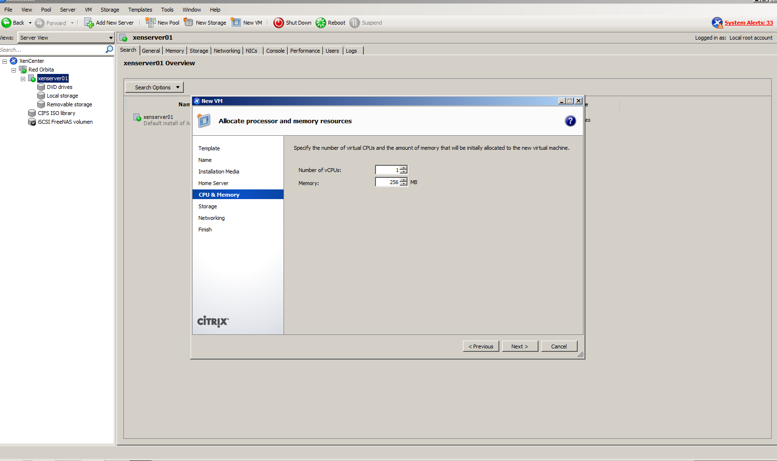Increase the number of vCPUs with up arrow
This screenshot has height=461, width=777.
click(403, 168)
